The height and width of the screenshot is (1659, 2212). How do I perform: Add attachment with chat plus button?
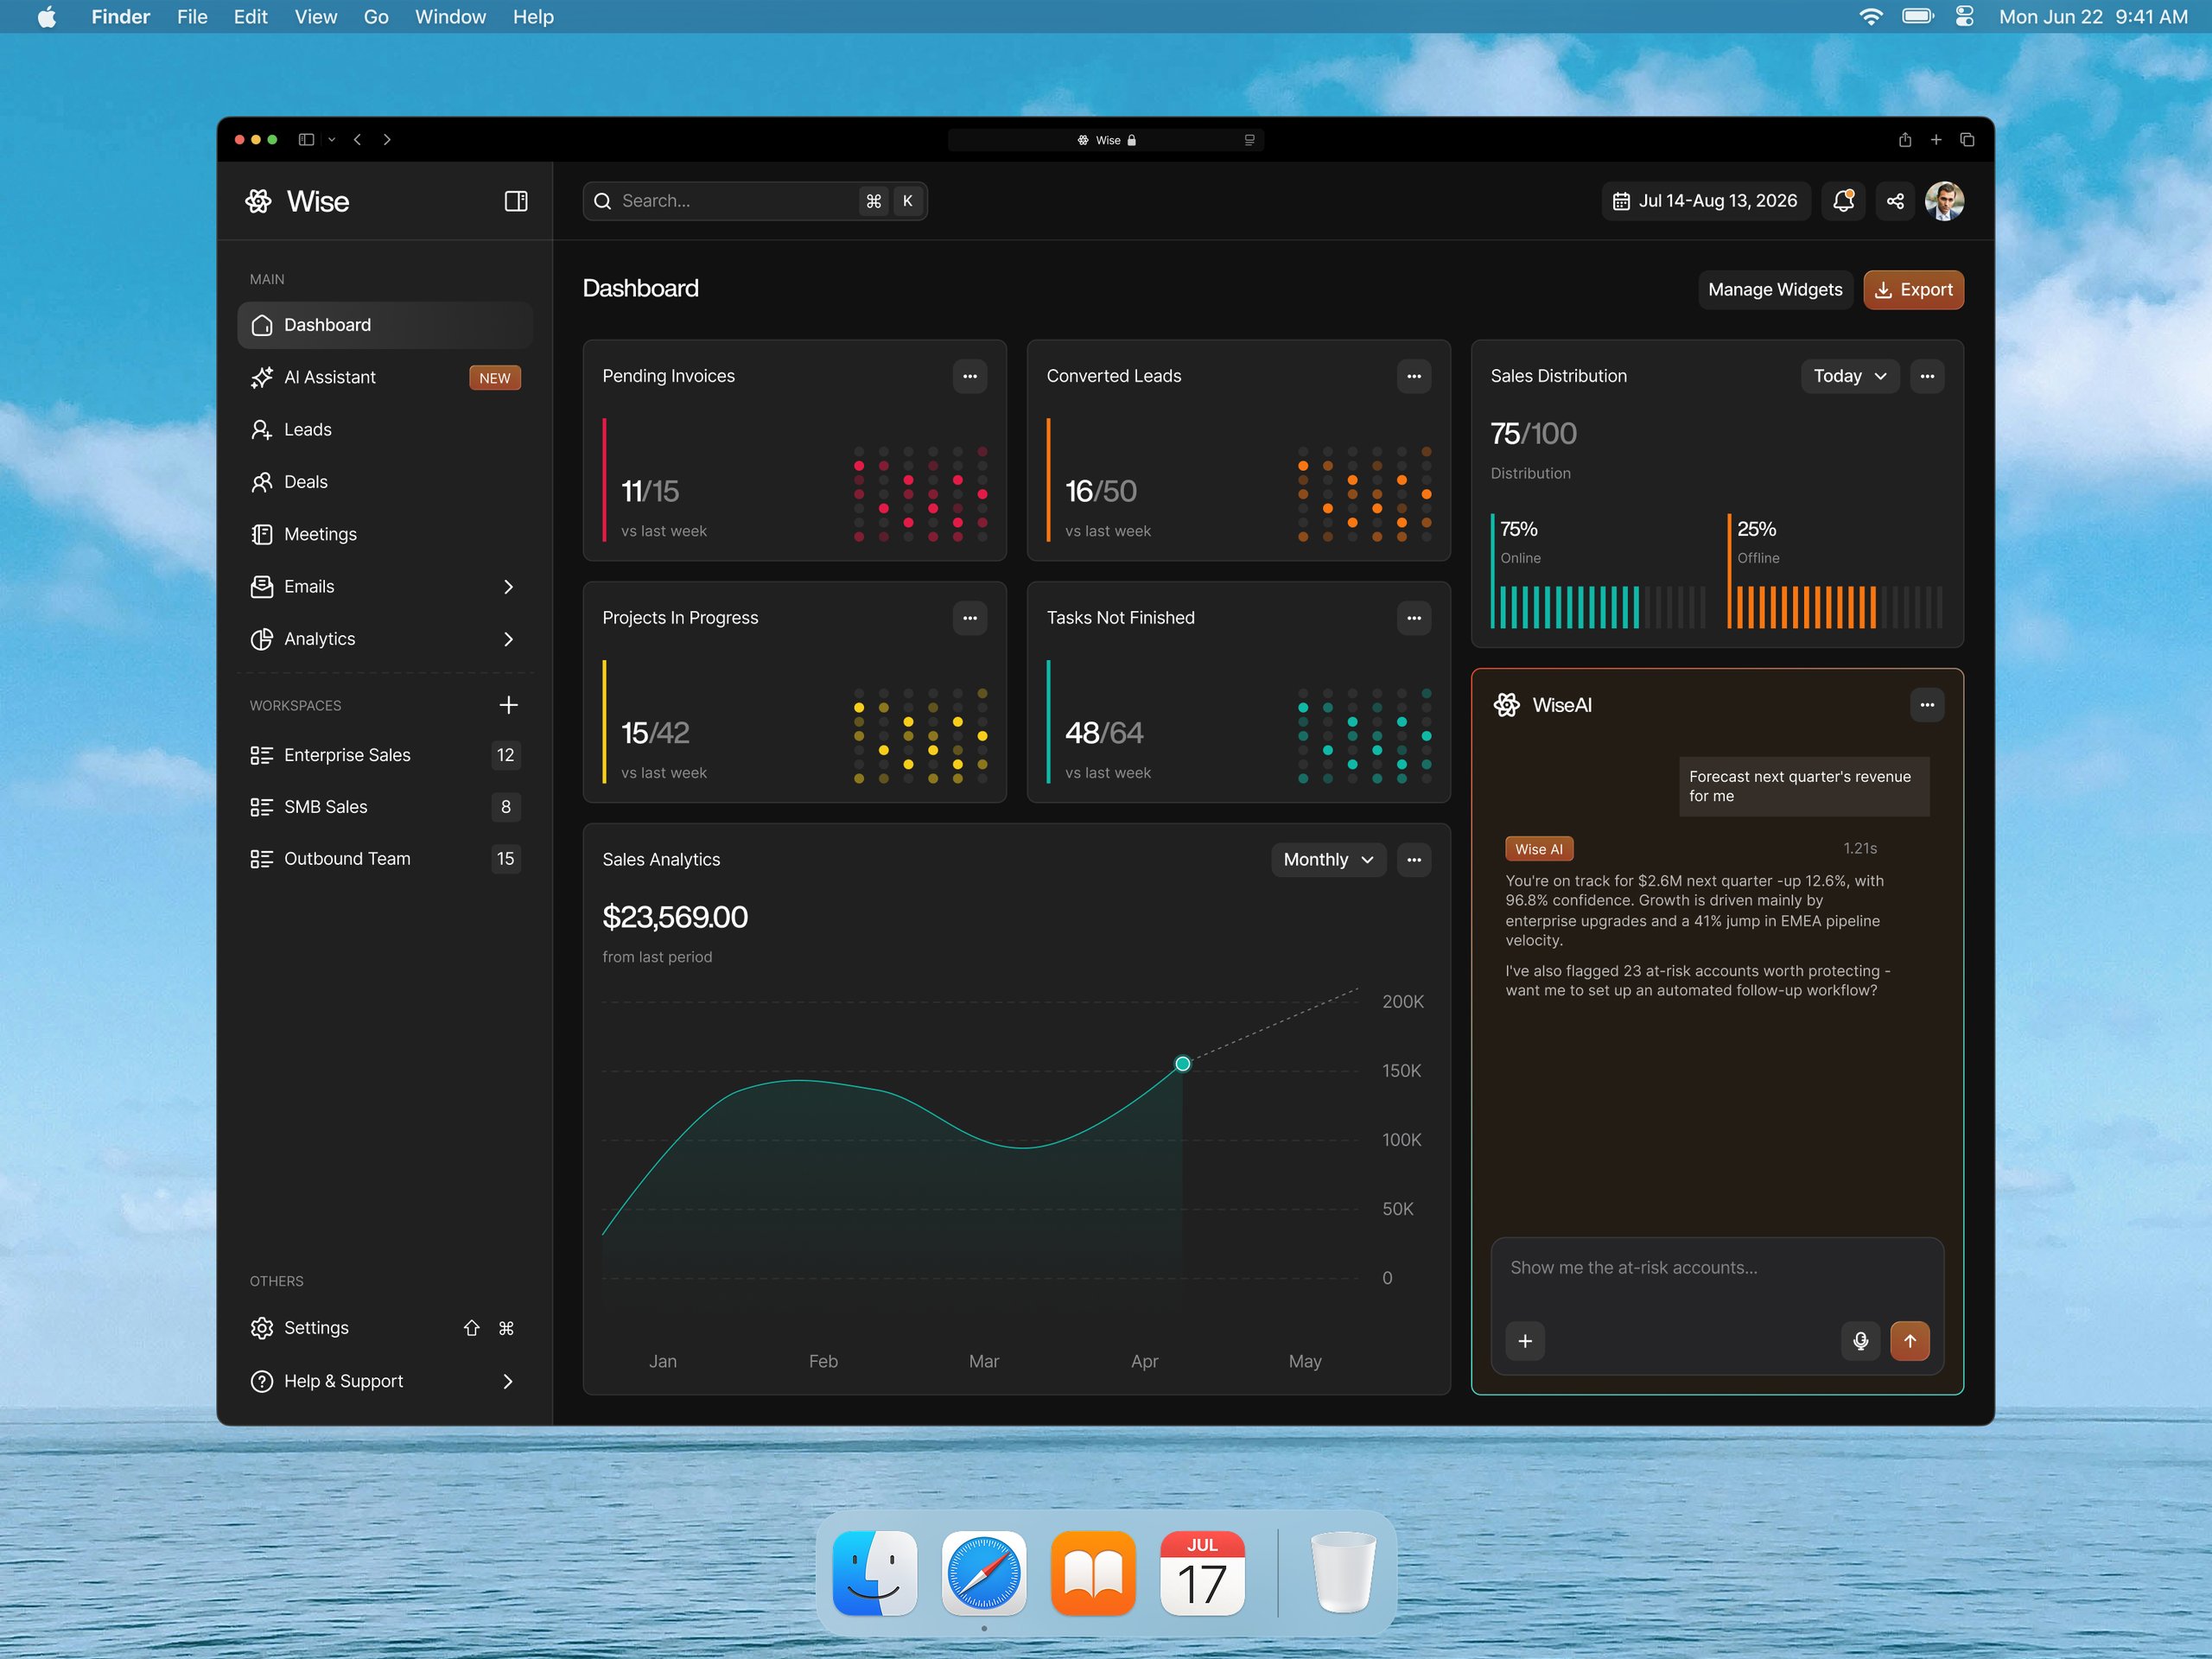[1525, 1341]
